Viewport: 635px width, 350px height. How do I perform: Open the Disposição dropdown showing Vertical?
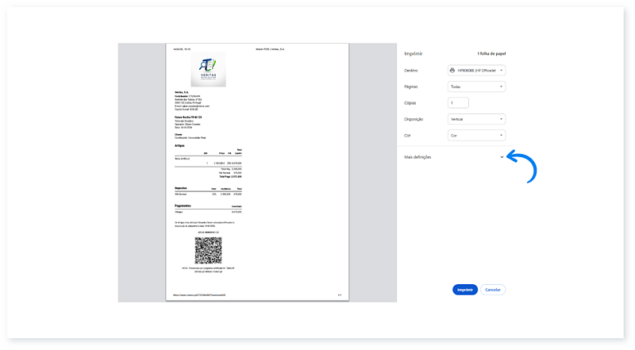pyautogui.click(x=476, y=119)
